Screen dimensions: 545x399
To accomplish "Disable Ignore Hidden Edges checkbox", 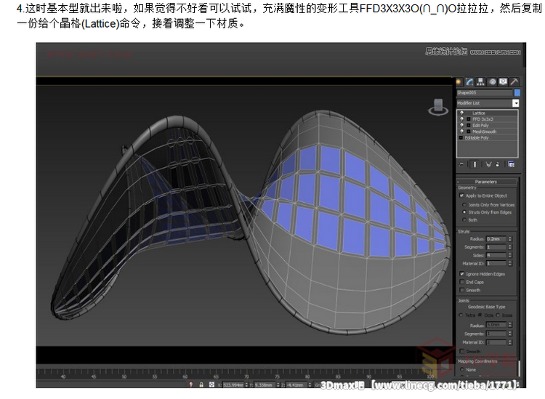I will [462, 274].
